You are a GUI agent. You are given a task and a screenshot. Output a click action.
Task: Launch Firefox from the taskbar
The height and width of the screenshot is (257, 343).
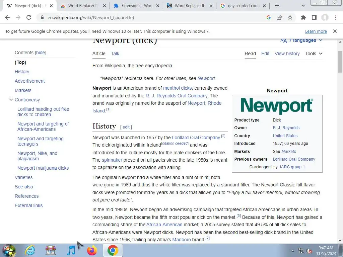(x=92, y=250)
